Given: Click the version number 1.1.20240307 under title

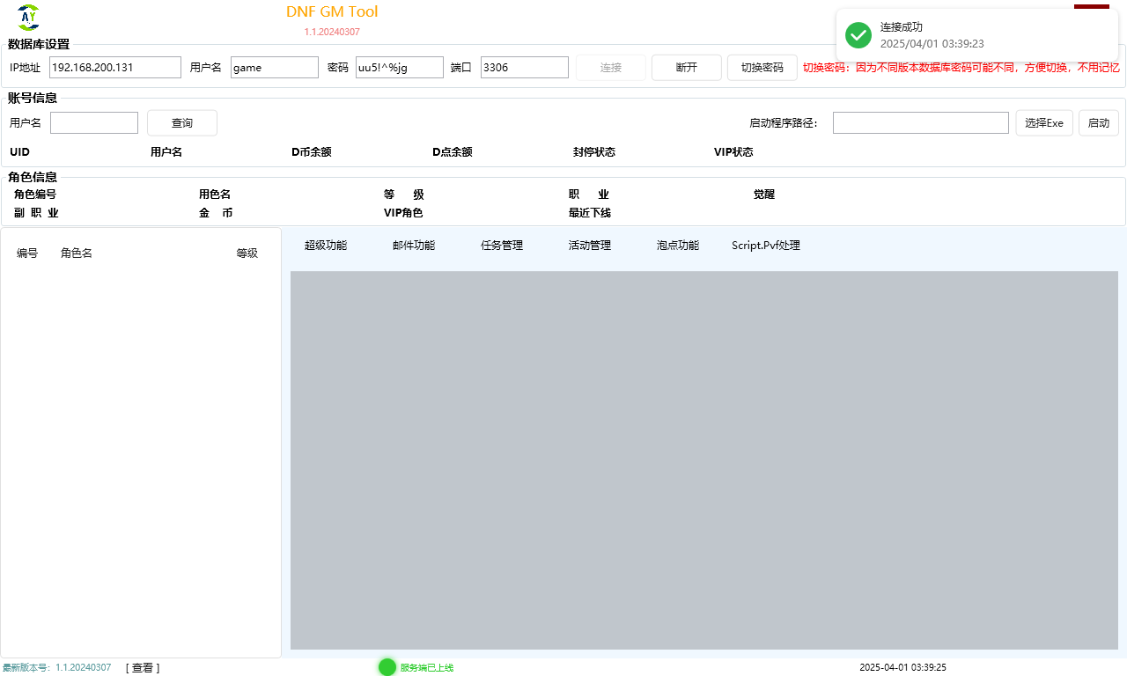Looking at the screenshot, I should (x=332, y=32).
